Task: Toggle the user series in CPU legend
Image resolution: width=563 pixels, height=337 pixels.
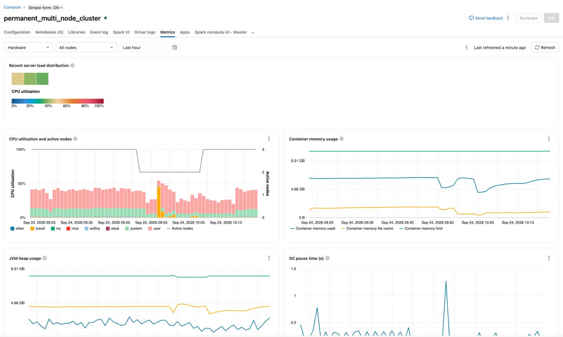Action: point(154,229)
